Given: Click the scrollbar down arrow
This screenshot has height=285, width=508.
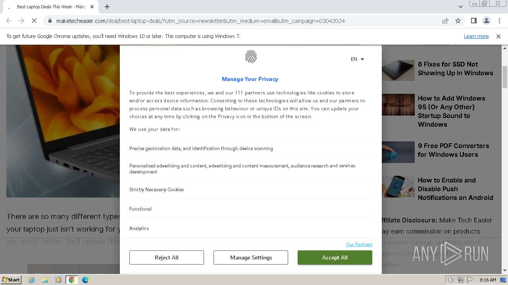Looking at the screenshot, I should 505,271.
